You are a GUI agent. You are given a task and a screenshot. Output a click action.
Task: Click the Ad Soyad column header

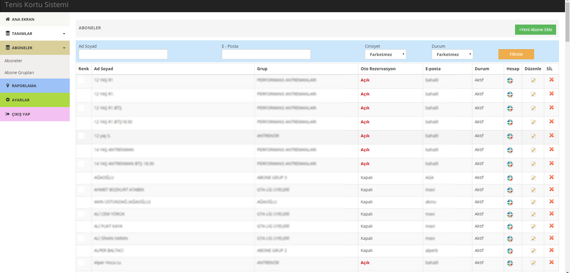(x=104, y=69)
